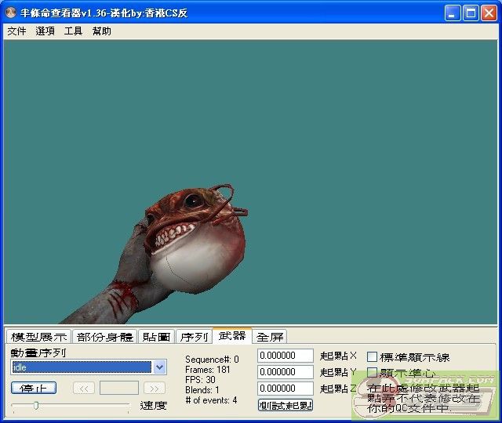Expand the idle animation sequence dropdown
502x423 pixels.
160,367
